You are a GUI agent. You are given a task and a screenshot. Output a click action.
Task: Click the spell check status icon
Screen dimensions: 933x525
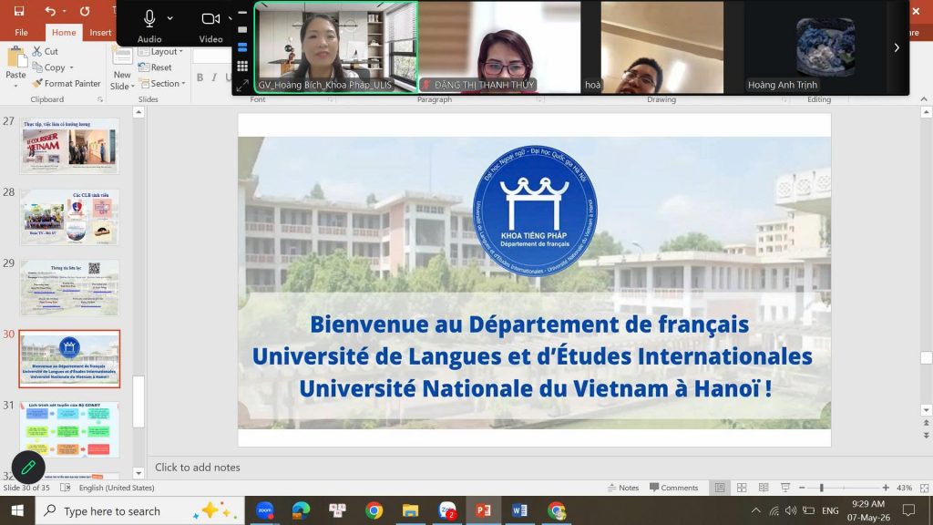click(x=66, y=488)
